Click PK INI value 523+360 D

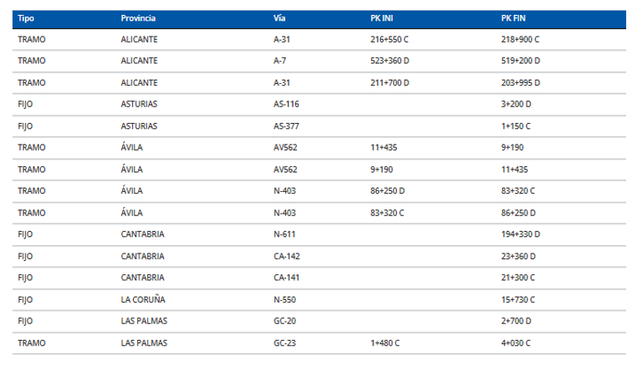[x=390, y=61]
